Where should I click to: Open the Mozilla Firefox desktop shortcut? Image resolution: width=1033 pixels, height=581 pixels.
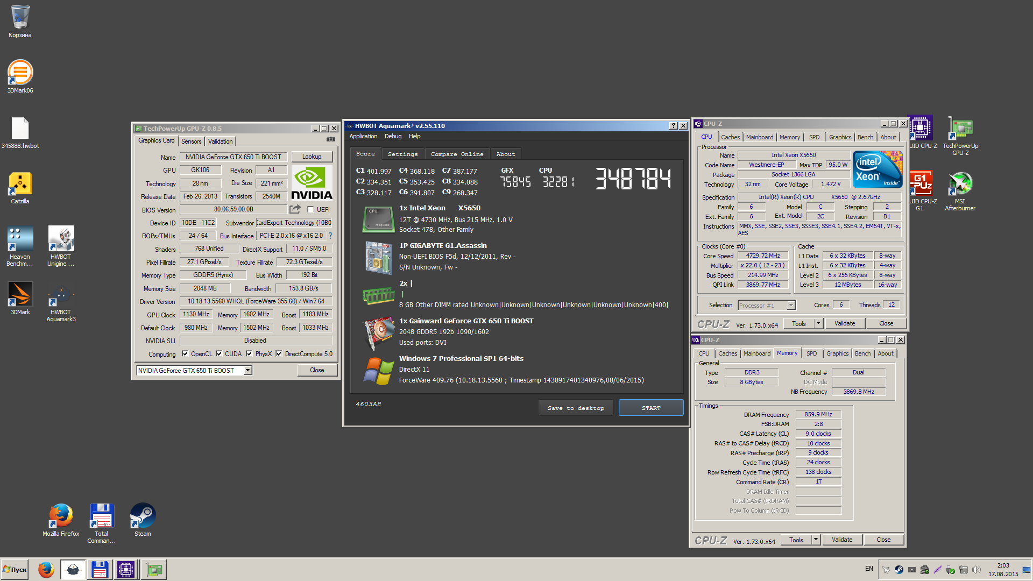coord(61,520)
